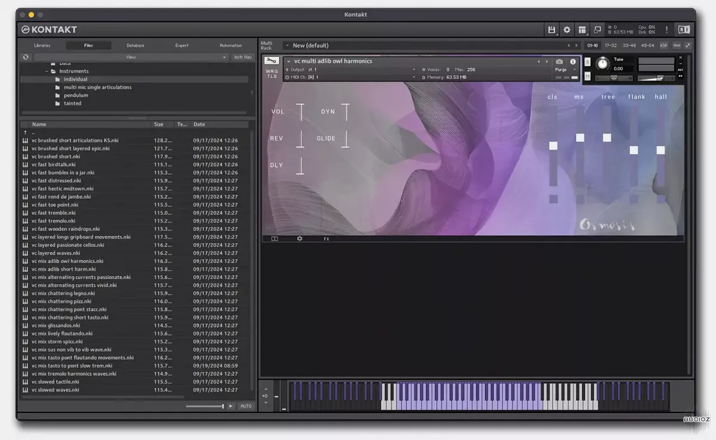Open Kontakt options gear in top bar
716x440 pixels.
coord(567,30)
